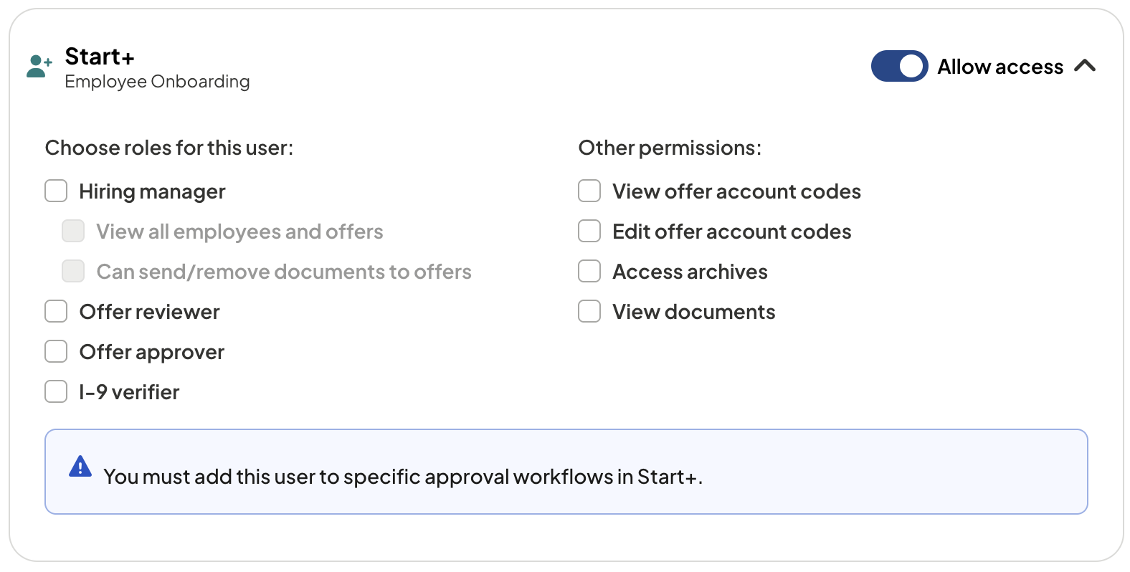The image size is (1130, 572).
Task: Click the Hiring manager label text
Action: point(153,192)
